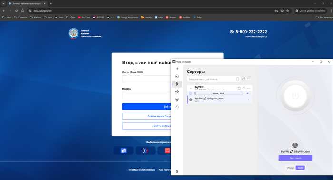Open the Saby bookmark
The image size is (333, 180).
(x=197, y=18)
